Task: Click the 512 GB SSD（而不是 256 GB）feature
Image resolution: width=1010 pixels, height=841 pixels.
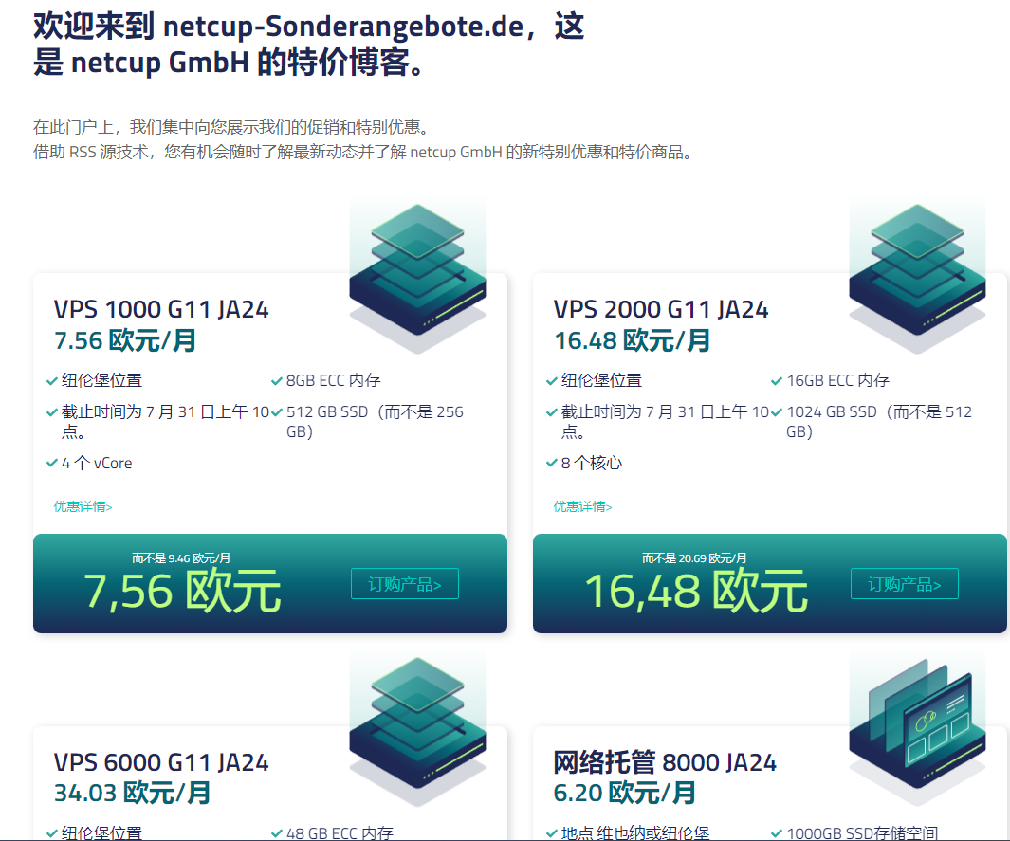Action: tap(375, 422)
